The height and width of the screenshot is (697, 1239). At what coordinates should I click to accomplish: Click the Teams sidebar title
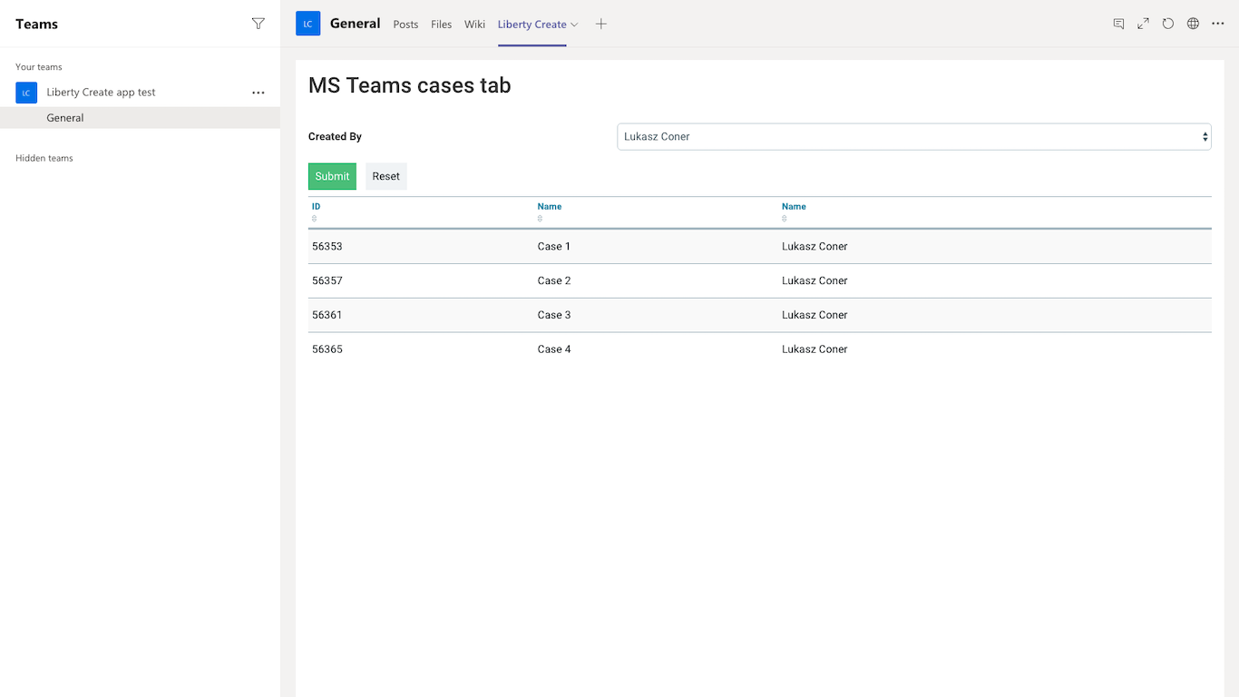coord(36,25)
